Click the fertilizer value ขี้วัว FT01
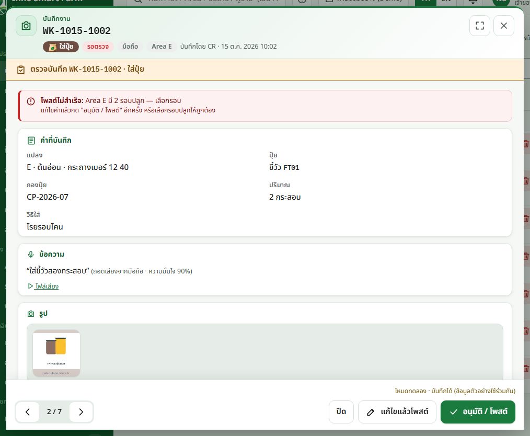Screen dimensions: 530x436 (x=284, y=167)
